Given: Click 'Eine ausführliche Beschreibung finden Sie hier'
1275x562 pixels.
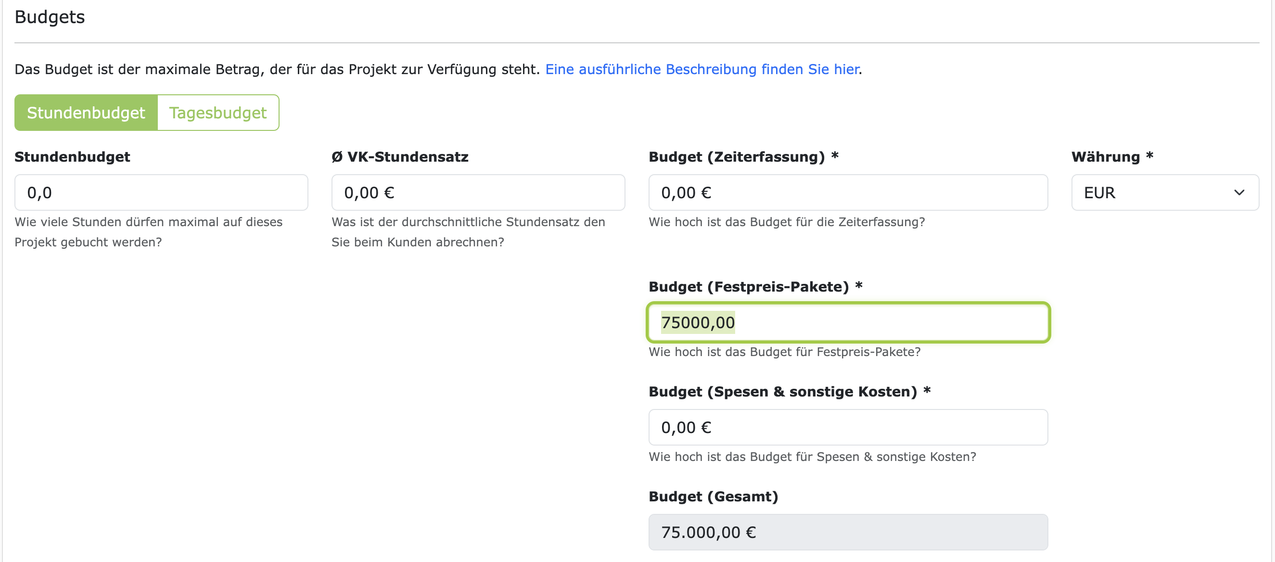Looking at the screenshot, I should [x=703, y=69].
